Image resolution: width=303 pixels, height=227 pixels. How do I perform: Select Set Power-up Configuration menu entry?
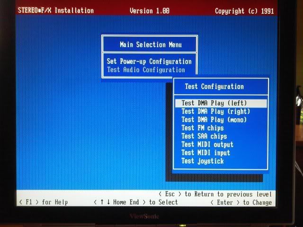click(x=149, y=61)
